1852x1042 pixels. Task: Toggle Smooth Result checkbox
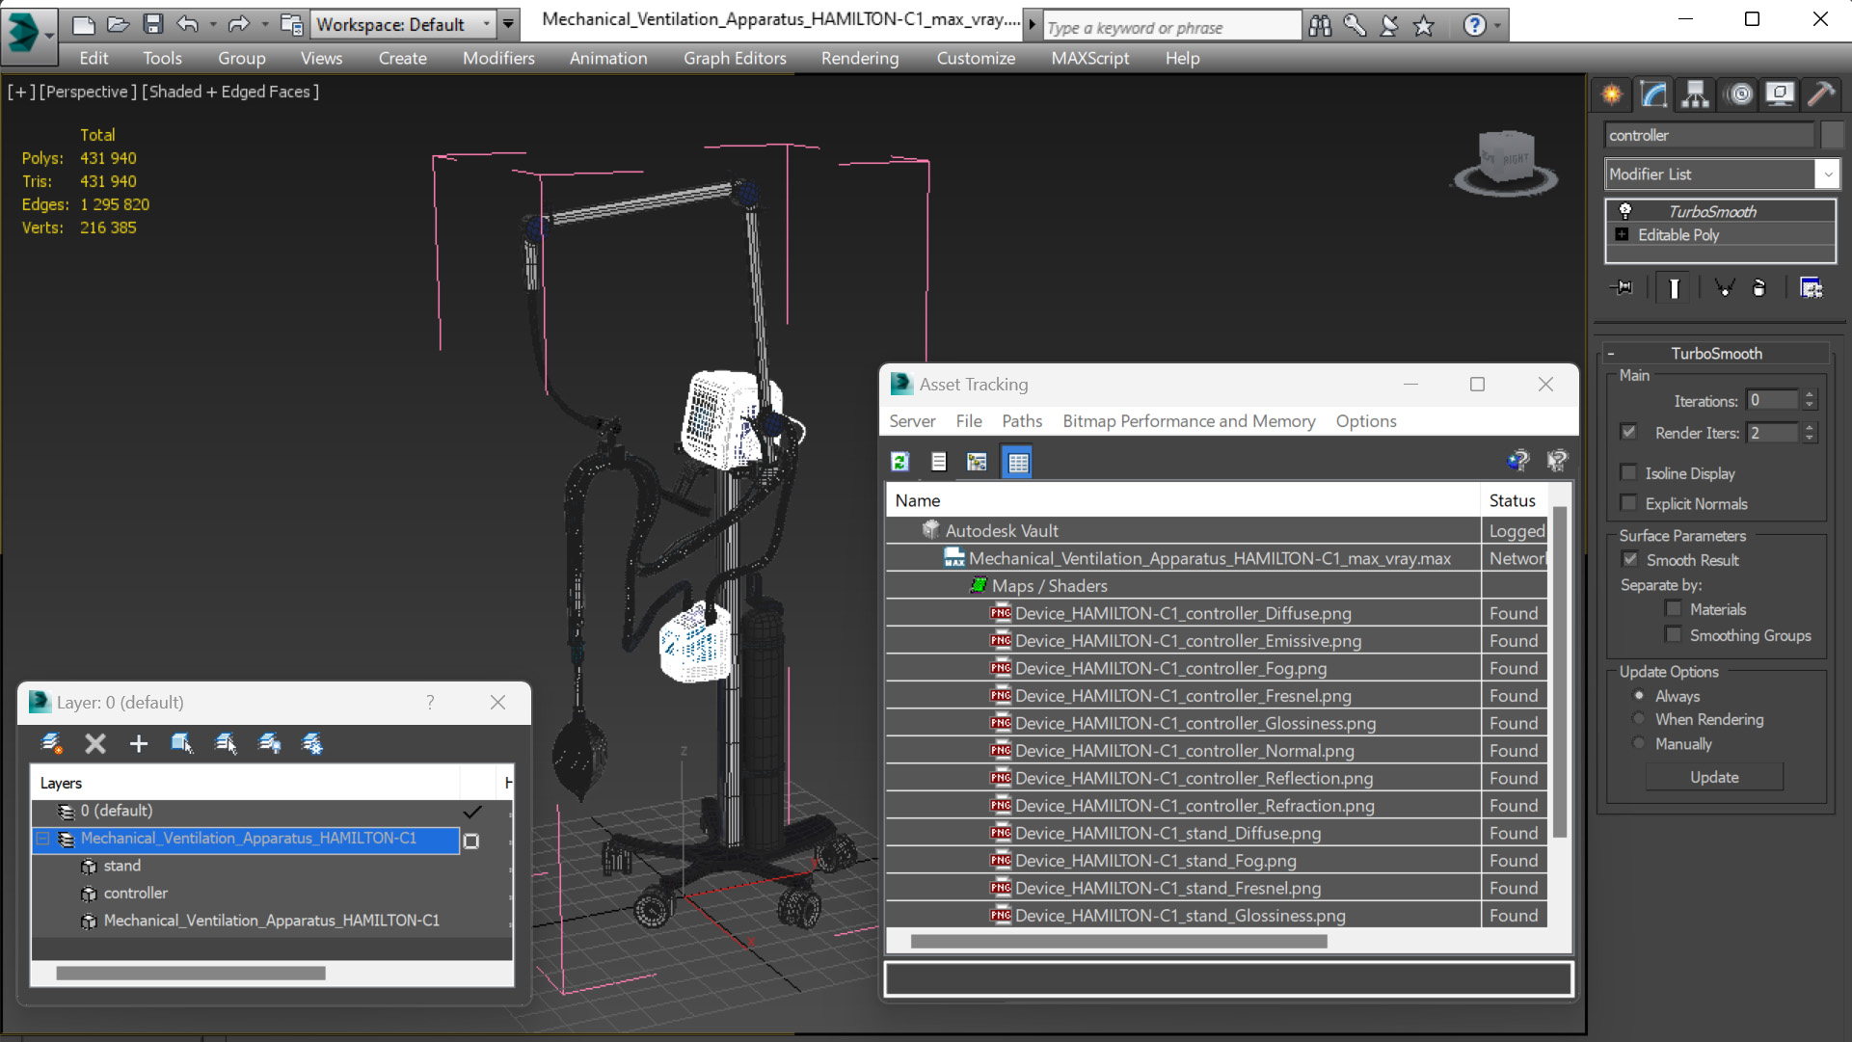point(1630,559)
